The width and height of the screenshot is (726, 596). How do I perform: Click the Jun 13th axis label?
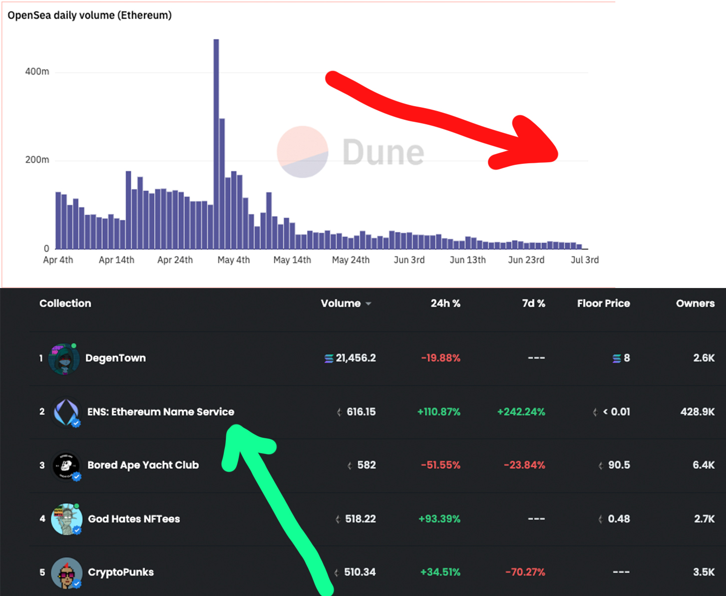(468, 260)
